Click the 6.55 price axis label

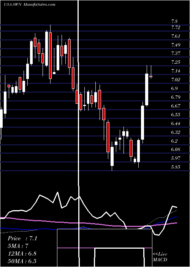click(x=176, y=114)
